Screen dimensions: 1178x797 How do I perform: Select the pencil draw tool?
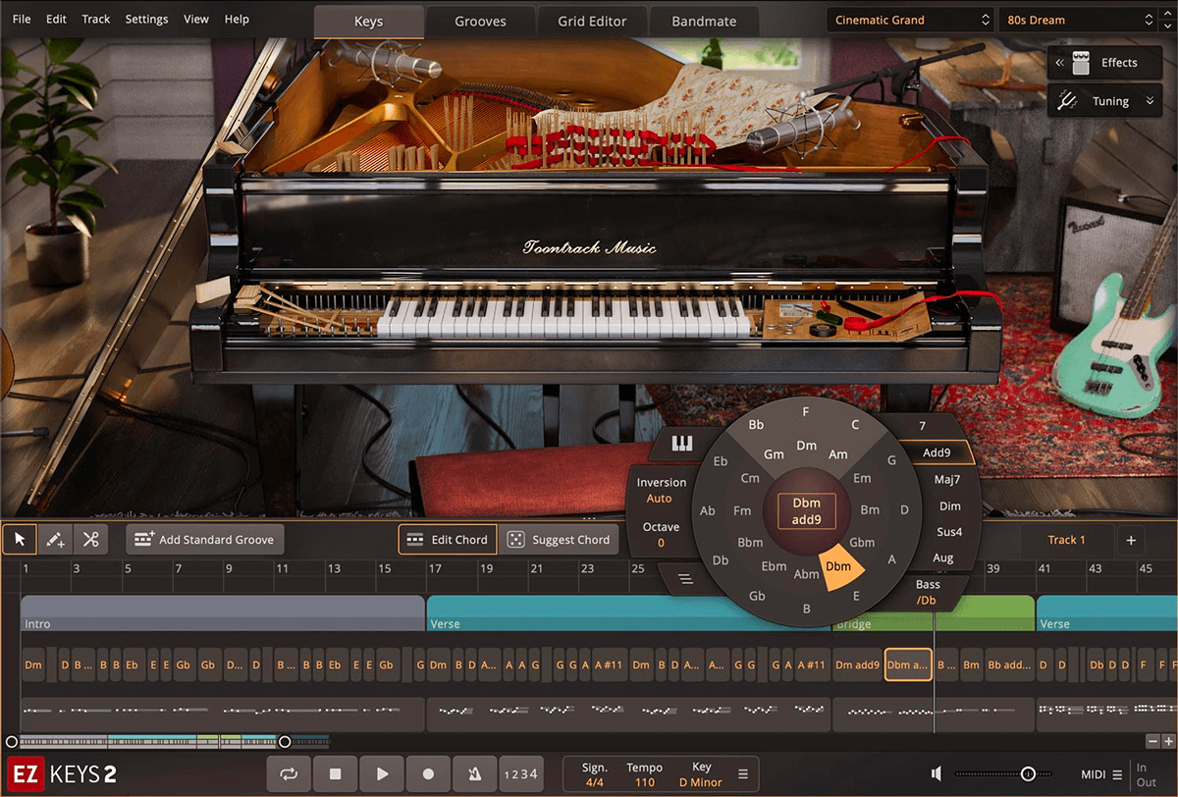coord(54,539)
